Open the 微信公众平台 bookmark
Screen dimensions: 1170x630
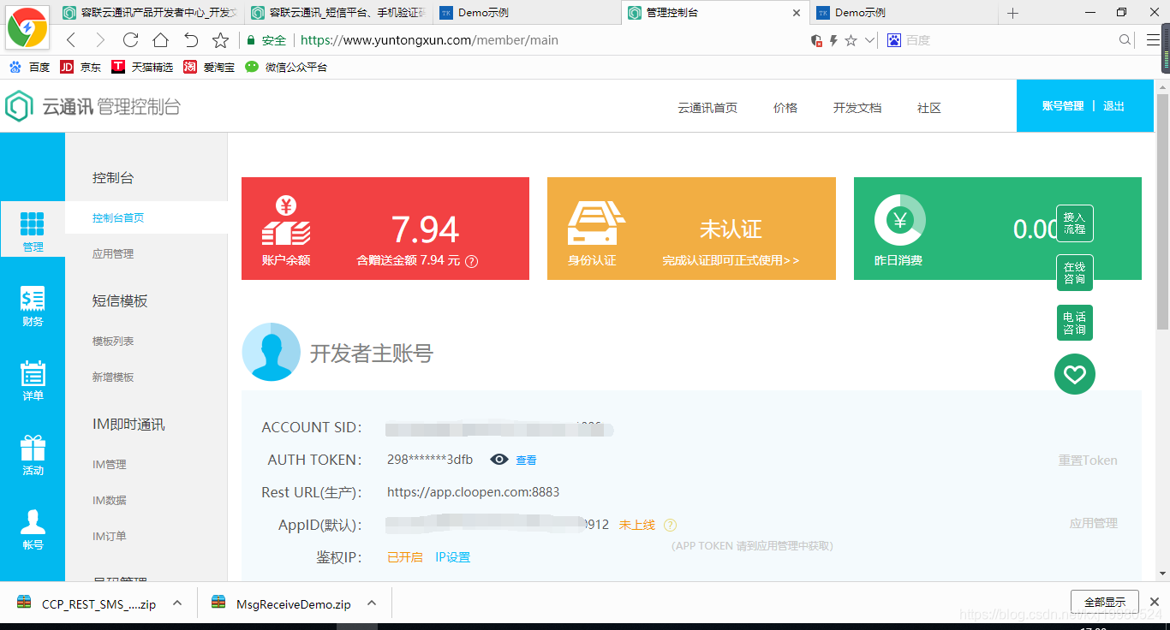[286, 67]
